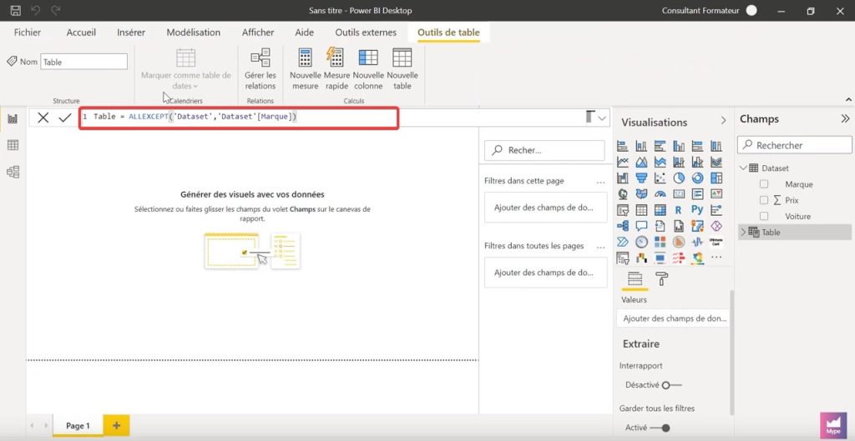
Task: Open the Accueil ribbon tab
Action: (x=81, y=33)
